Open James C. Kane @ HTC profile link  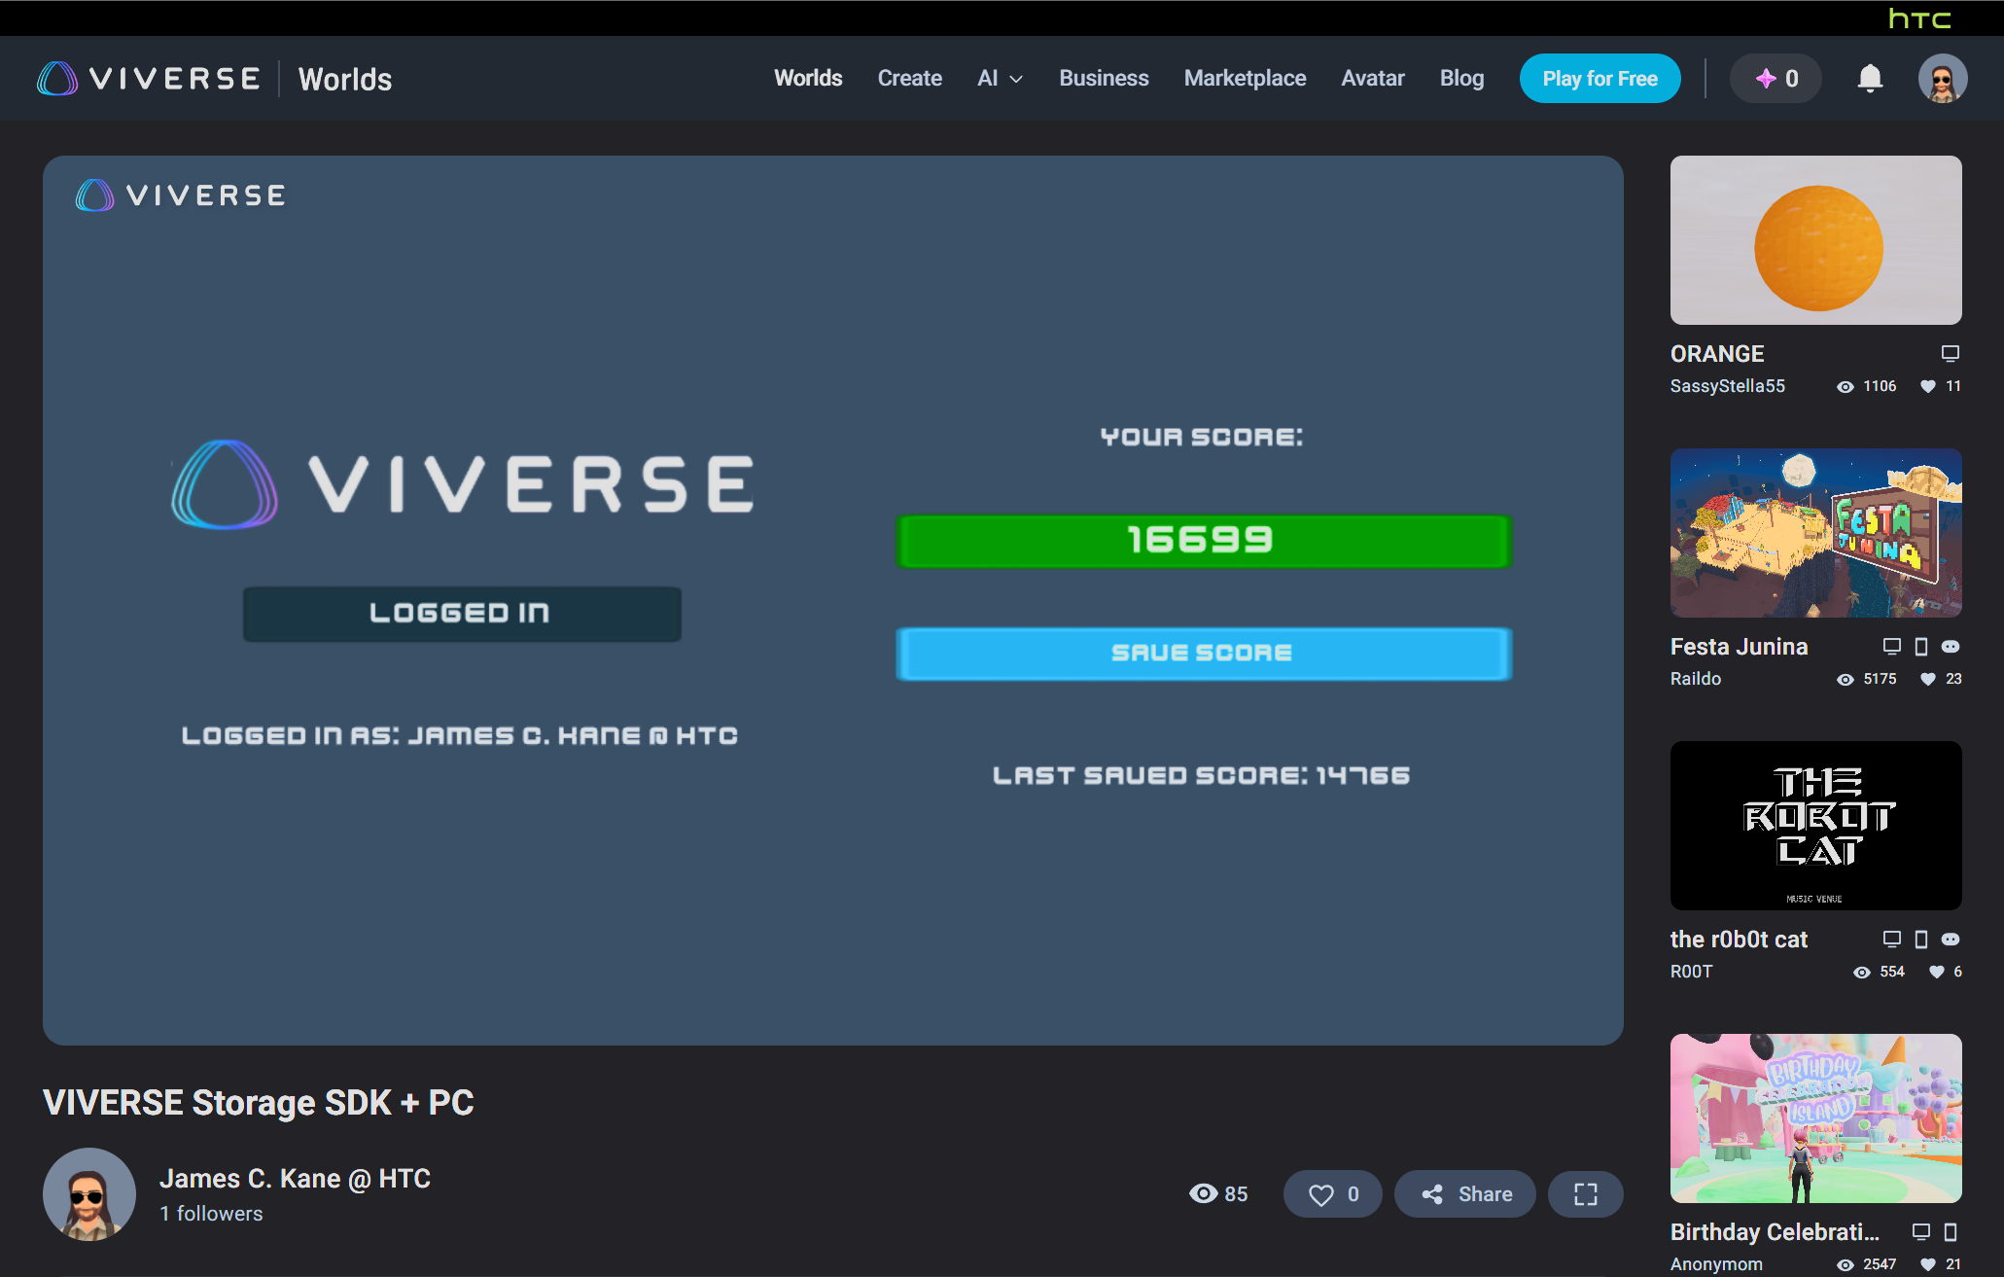tap(295, 1179)
